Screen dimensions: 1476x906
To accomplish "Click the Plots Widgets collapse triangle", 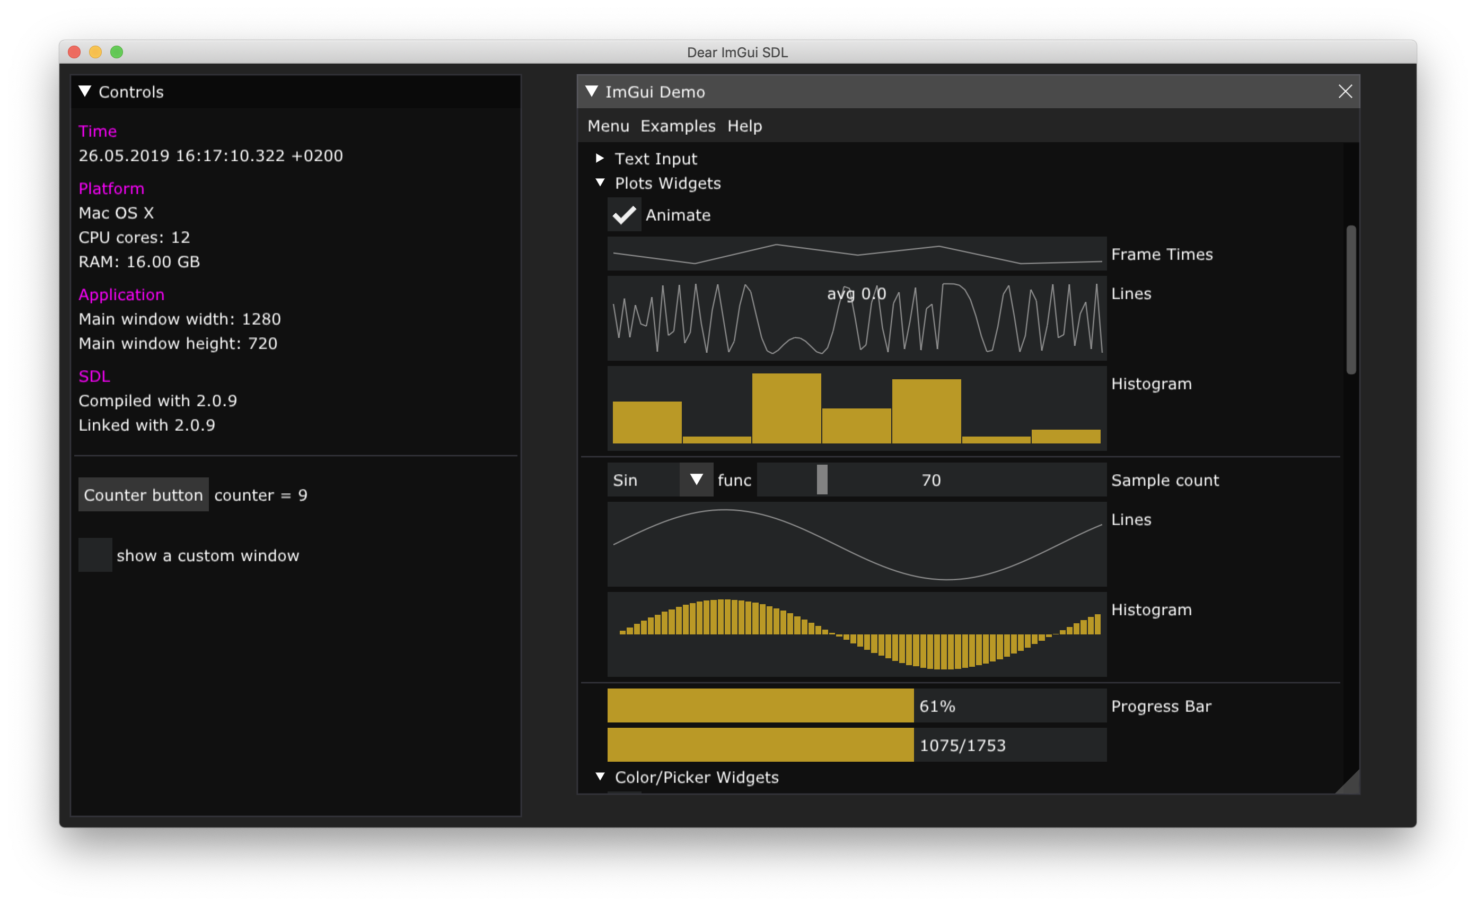I will [598, 184].
